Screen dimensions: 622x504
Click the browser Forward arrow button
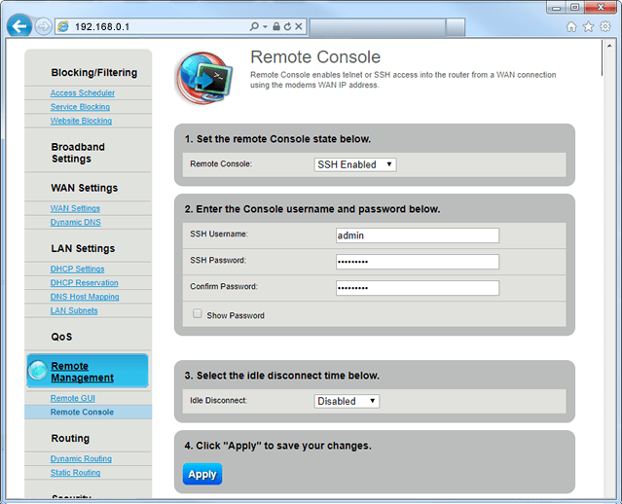click(x=44, y=26)
